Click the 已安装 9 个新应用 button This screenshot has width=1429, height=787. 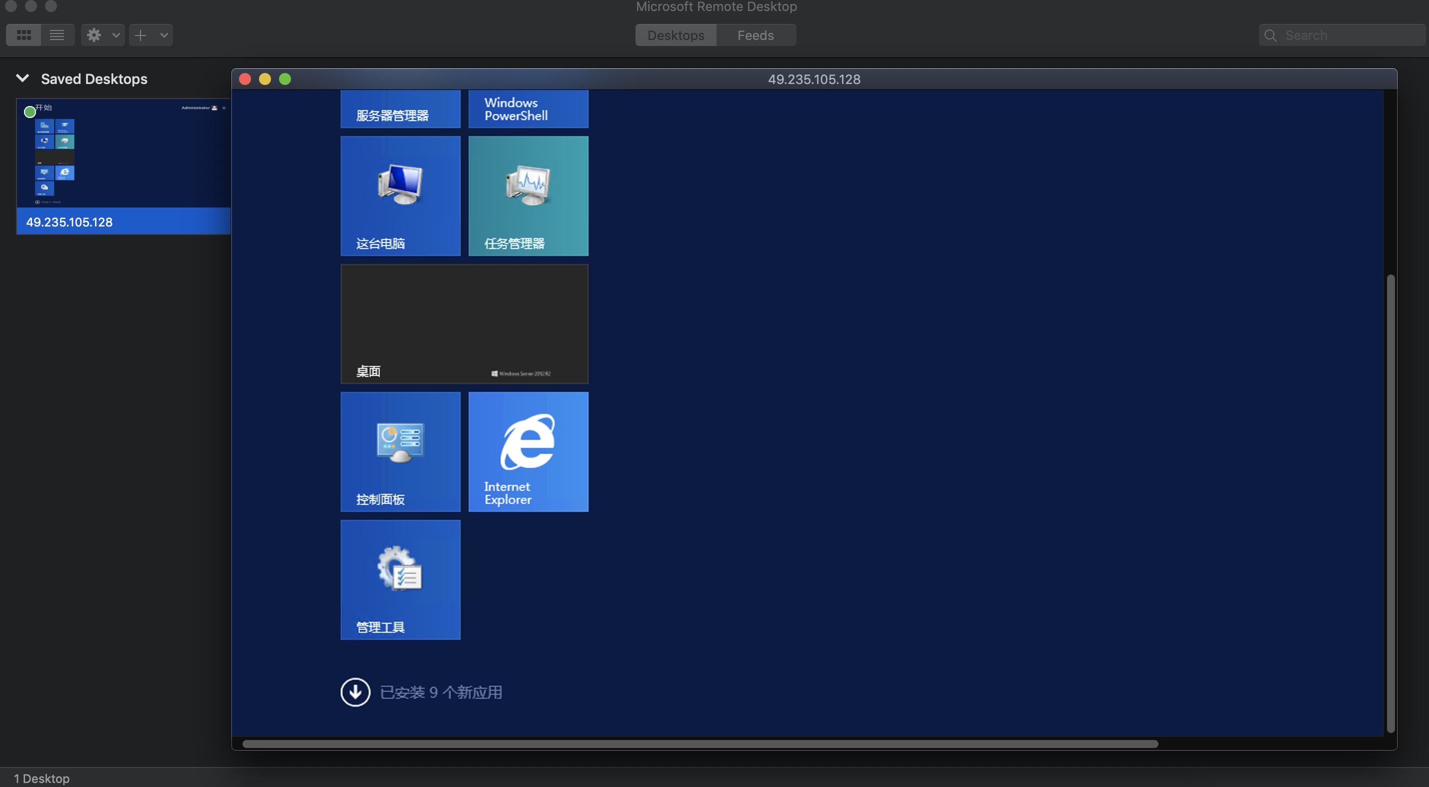point(421,691)
